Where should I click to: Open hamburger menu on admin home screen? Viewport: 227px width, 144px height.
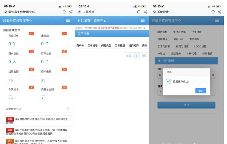tap(68, 21)
